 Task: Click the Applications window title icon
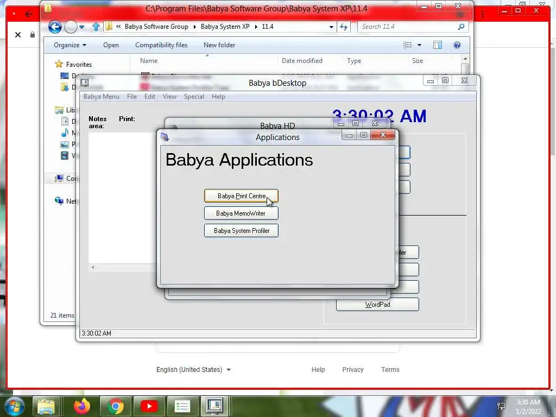click(x=165, y=137)
